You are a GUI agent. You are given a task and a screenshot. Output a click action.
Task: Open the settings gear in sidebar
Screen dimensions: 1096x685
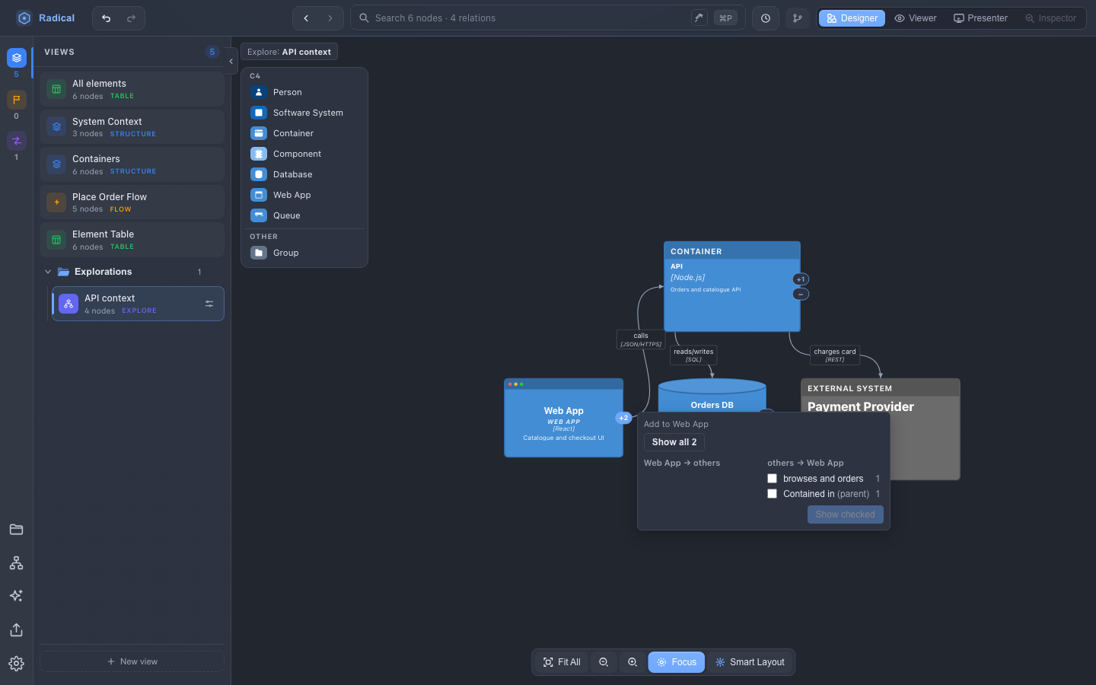[x=16, y=664]
